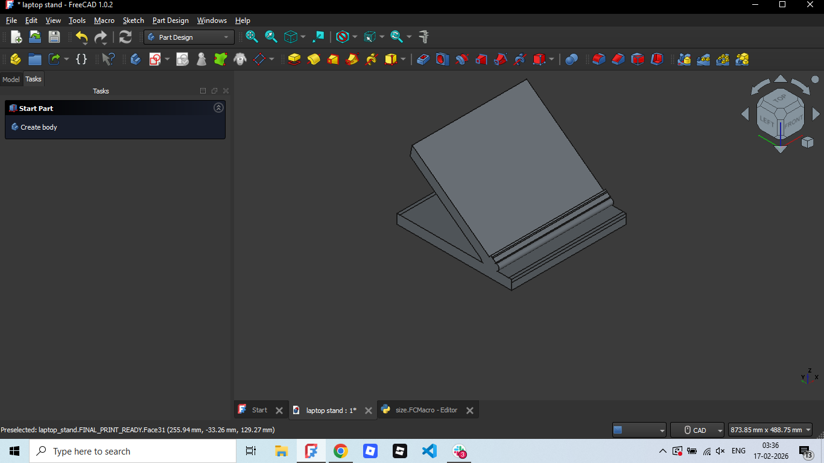Click the Boolean operation spheres icon
Screen dimensions: 824x463
(572, 59)
